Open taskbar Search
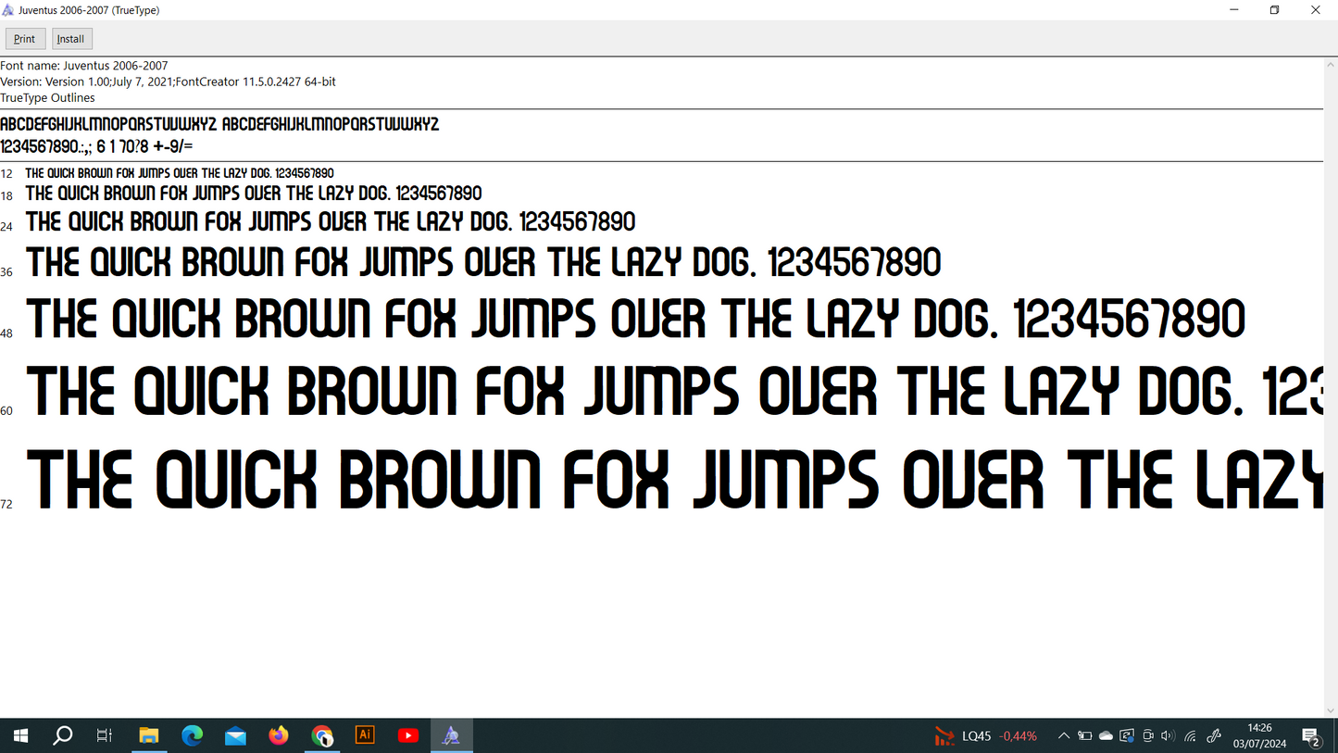Screen dimensions: 1338x753 [63, 735]
